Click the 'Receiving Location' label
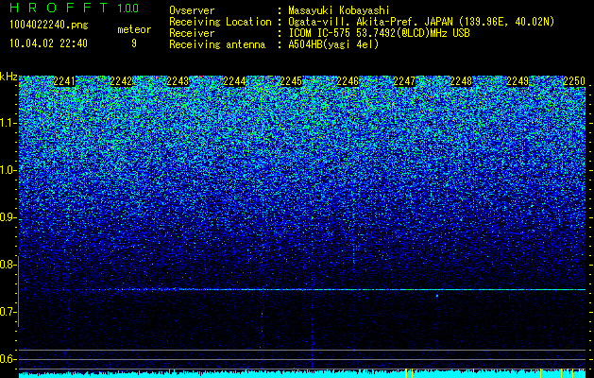Screen dimensions: 594x378 [220, 22]
